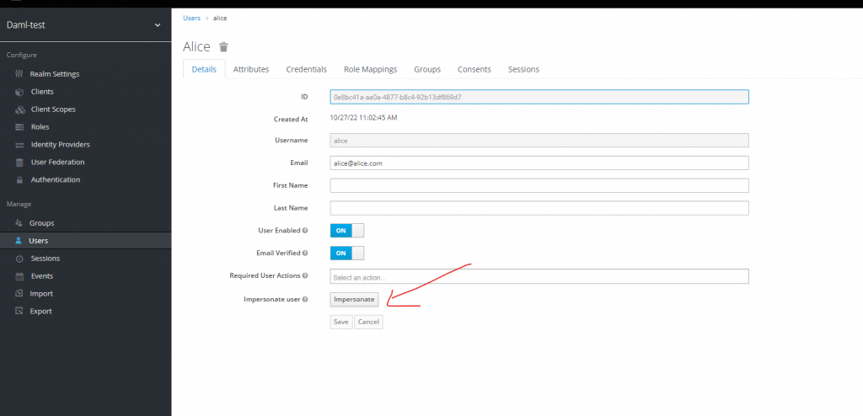863x416 pixels.
Task: Click the Roles list icon
Action: 19,127
